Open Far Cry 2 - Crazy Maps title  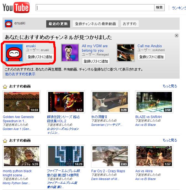pos(108,171)
